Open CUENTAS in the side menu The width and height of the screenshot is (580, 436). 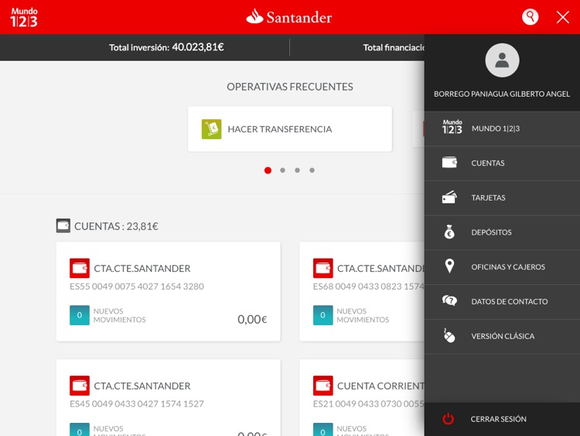pyautogui.click(x=502, y=163)
